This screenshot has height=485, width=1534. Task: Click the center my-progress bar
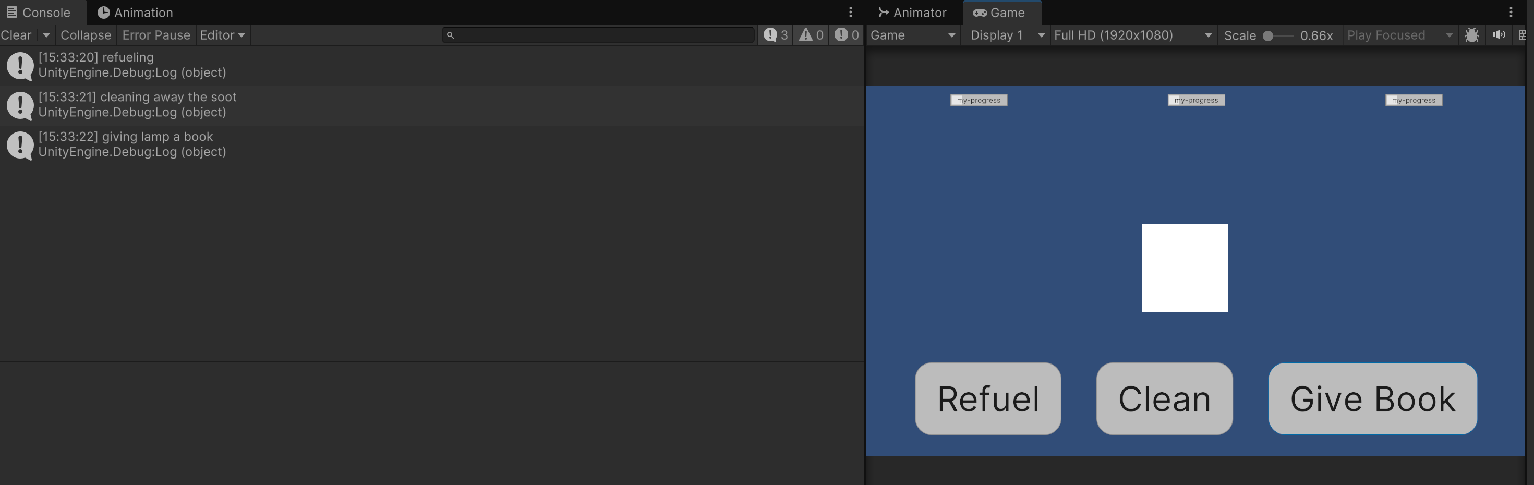[x=1196, y=100]
